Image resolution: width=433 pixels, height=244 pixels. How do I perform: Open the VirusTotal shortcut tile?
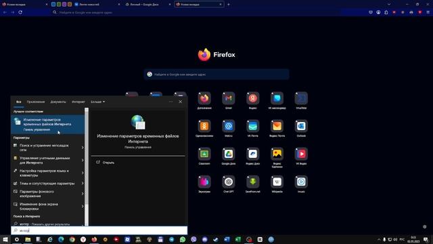(301, 98)
